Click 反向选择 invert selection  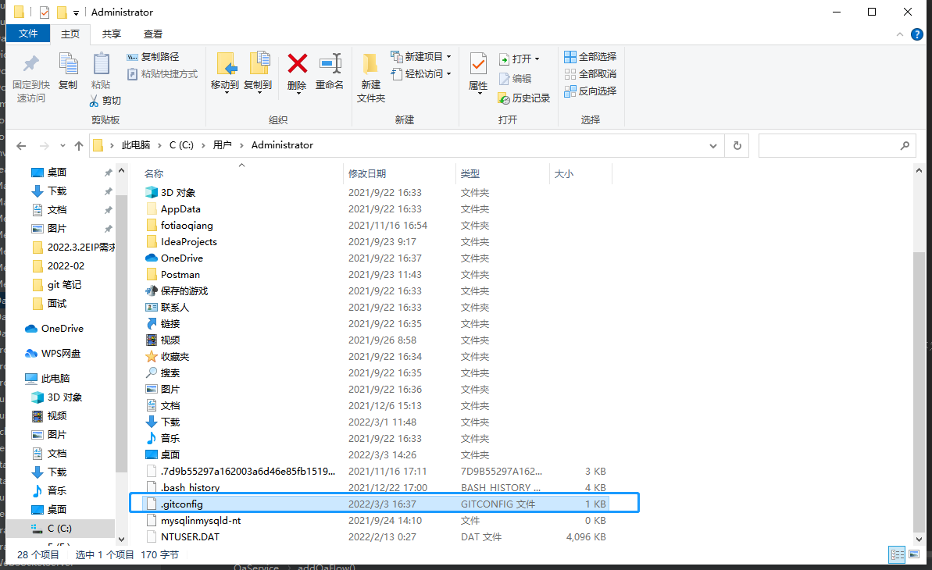pyautogui.click(x=591, y=91)
